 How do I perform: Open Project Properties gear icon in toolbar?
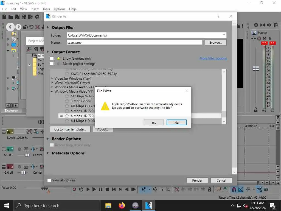tap(37, 17)
